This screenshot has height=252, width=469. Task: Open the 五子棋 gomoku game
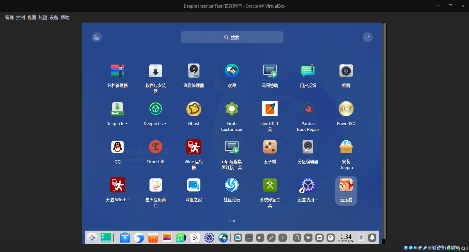[270, 147]
